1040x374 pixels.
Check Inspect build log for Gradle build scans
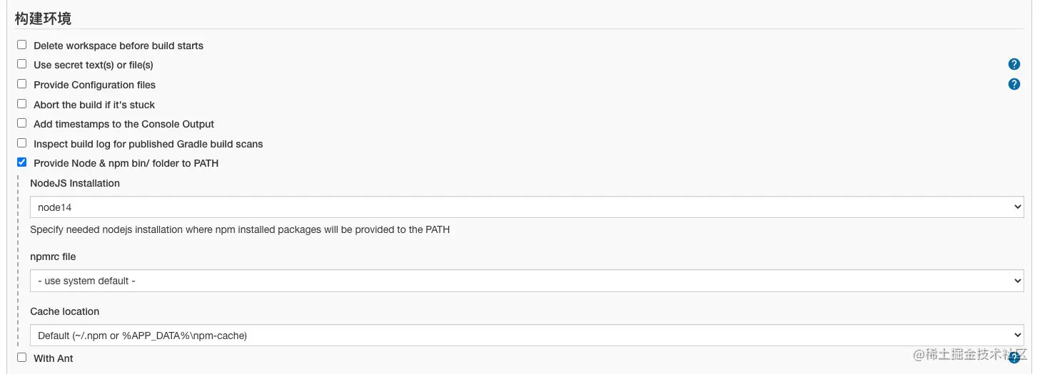22,143
